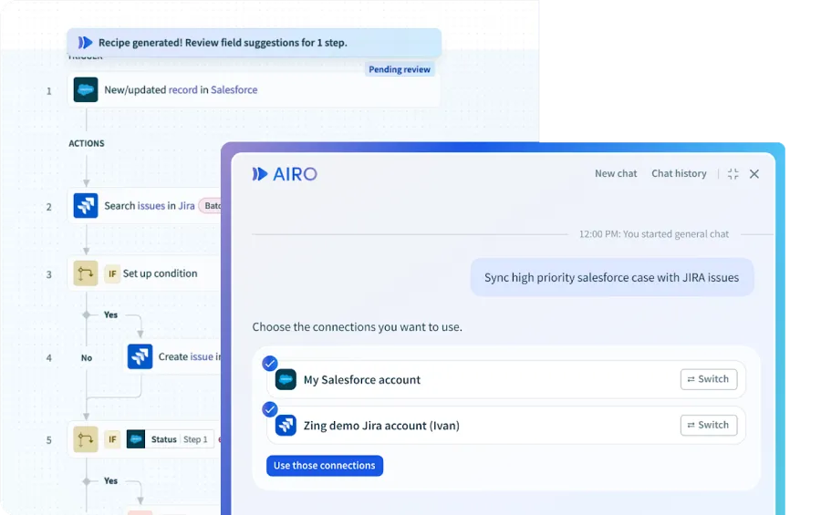Click the Jira icon next to Zing demo Jira account
Viewport: 821px width, 515px height.
pyautogui.click(x=286, y=426)
